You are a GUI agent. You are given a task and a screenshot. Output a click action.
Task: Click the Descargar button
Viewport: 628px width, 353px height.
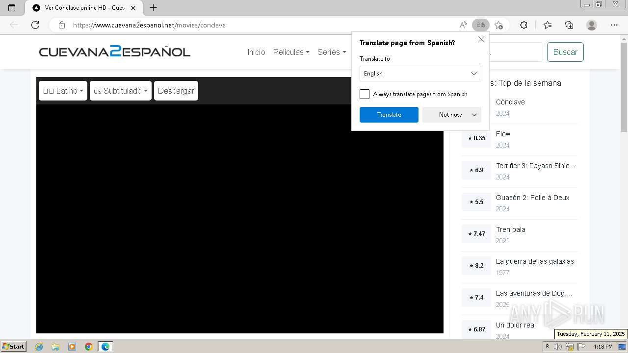pyautogui.click(x=176, y=91)
